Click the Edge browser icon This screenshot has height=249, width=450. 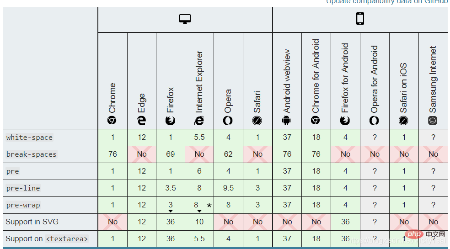(x=141, y=121)
